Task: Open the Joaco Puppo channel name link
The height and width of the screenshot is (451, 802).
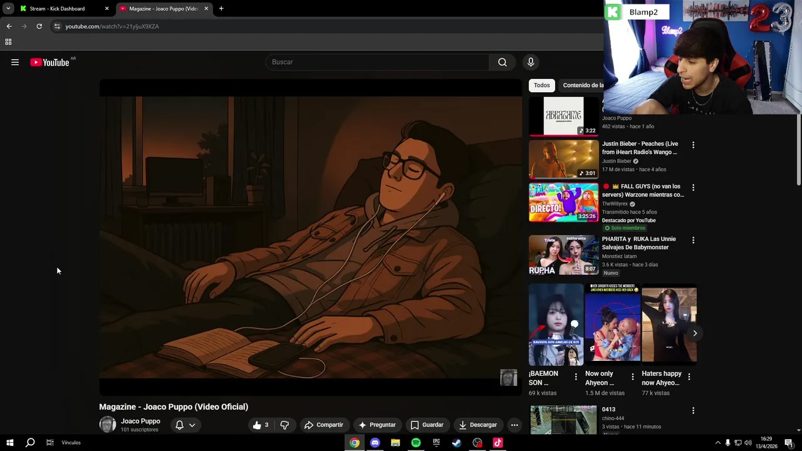Action: (140, 421)
